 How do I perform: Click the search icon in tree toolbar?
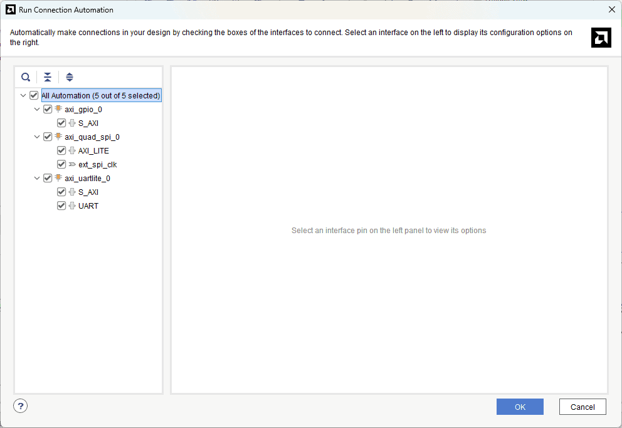26,77
